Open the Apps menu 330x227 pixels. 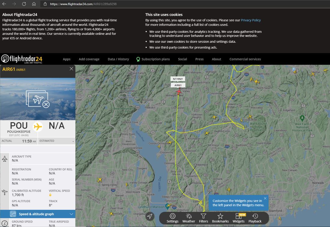click(x=66, y=59)
